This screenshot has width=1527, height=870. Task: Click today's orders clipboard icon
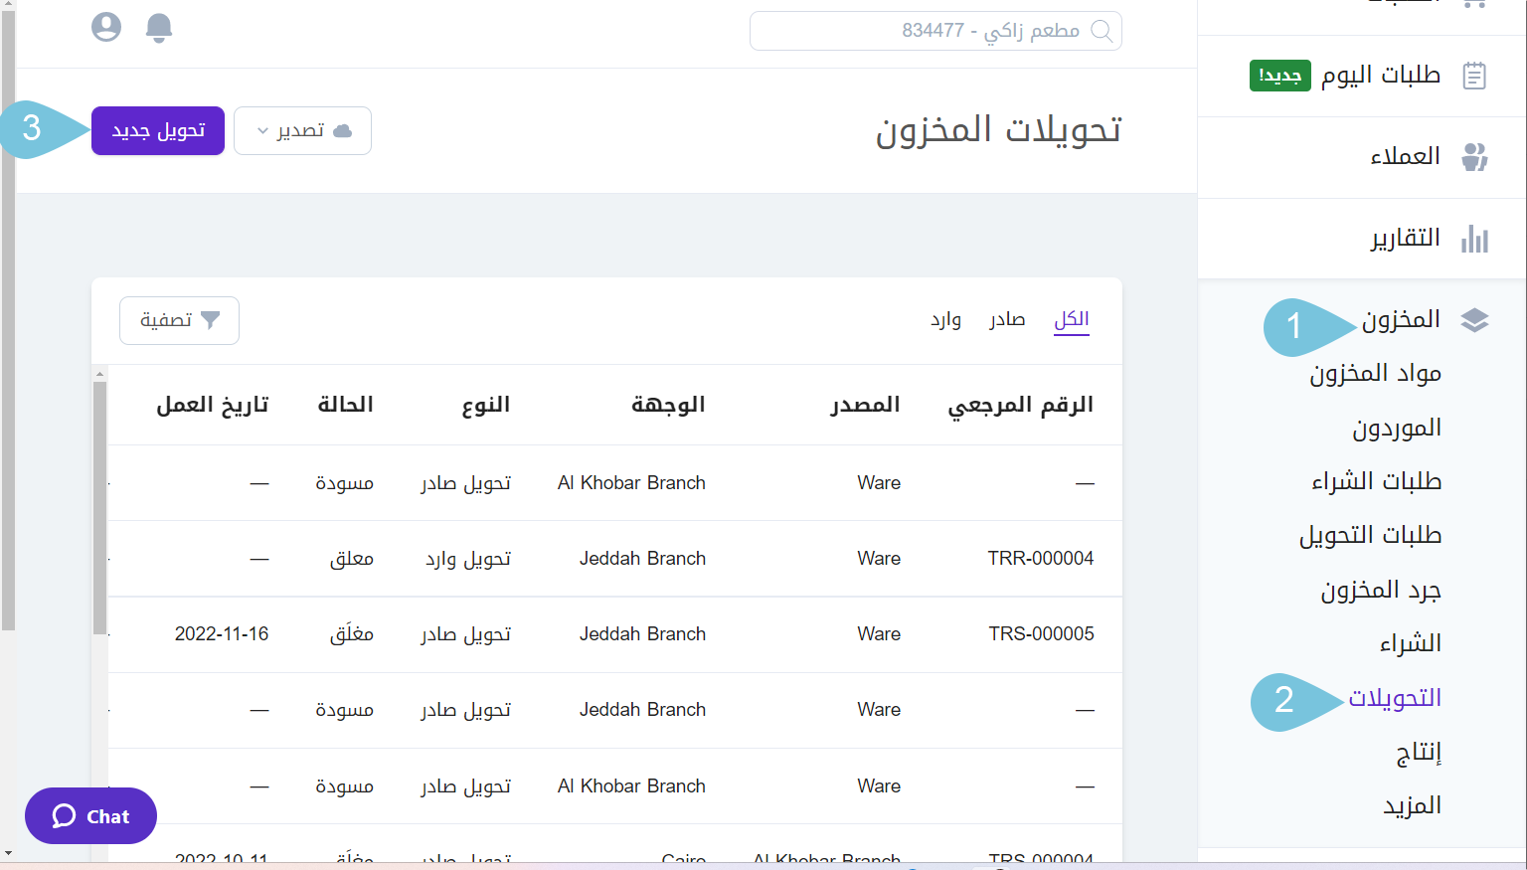(x=1474, y=76)
